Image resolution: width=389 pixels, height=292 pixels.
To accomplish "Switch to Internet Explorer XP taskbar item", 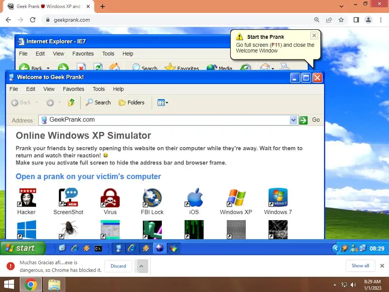I will [x=132, y=248].
